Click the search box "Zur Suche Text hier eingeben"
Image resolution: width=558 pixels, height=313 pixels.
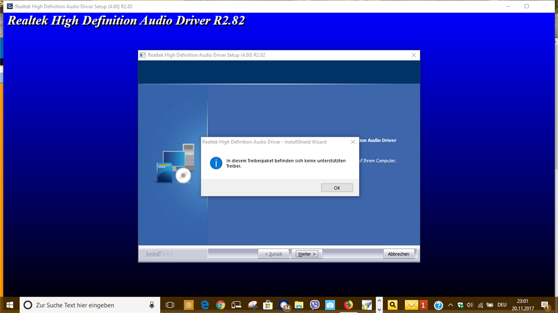pyautogui.click(x=90, y=305)
